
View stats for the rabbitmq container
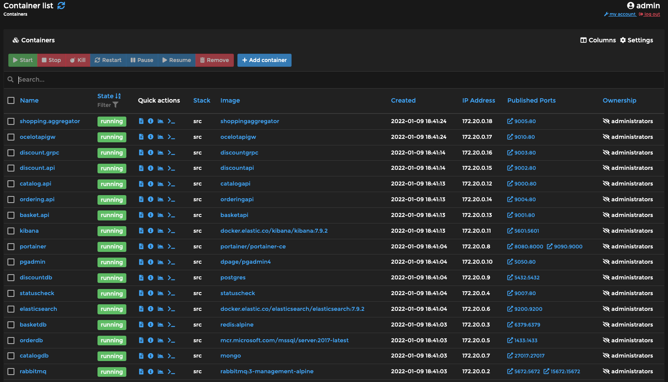click(160, 371)
